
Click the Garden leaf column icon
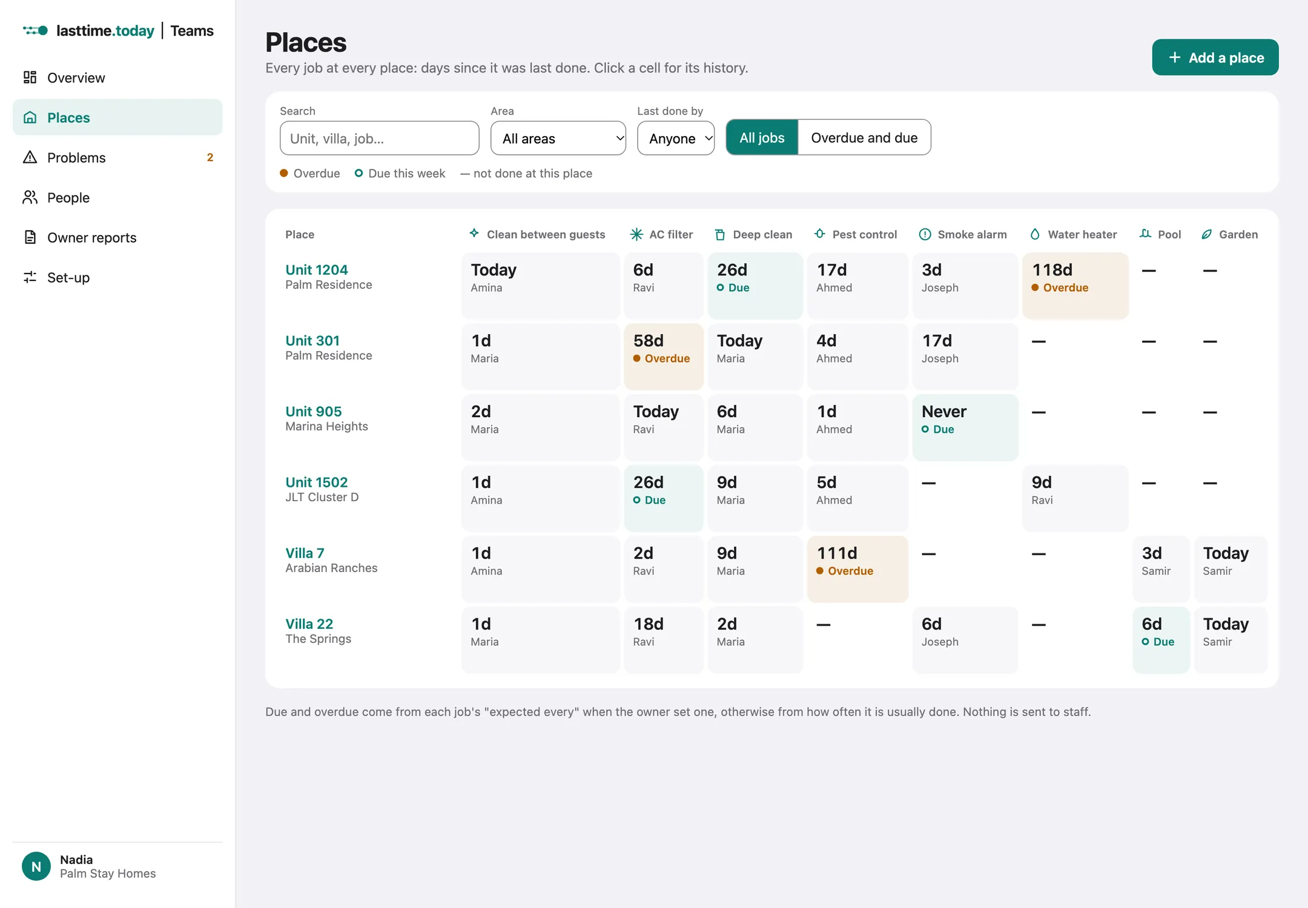(x=1206, y=234)
